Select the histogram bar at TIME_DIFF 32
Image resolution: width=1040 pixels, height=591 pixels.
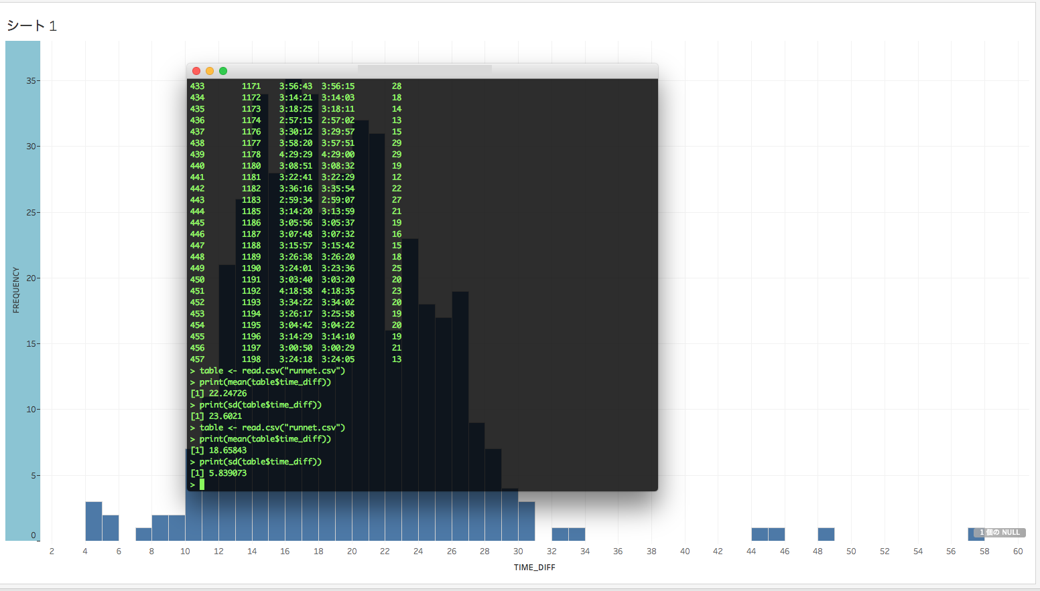coord(560,534)
